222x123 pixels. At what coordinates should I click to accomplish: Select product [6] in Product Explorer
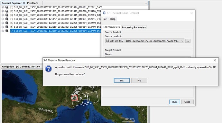pyautogui.click(x=55, y=27)
